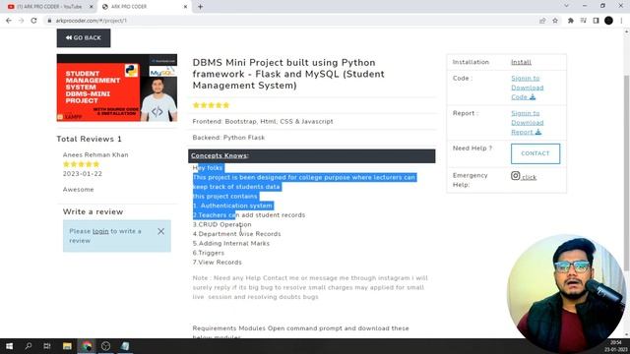Screen dimensions: 630x354
Task: Open the Chrome three-dot menu
Action: 621,21
